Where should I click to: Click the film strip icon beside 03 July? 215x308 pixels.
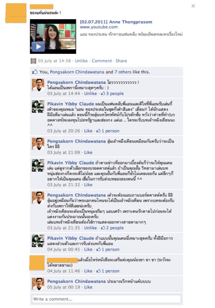pos(33,61)
